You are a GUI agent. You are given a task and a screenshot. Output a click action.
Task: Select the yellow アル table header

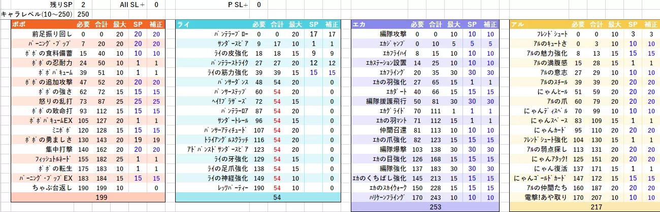coord(584,24)
